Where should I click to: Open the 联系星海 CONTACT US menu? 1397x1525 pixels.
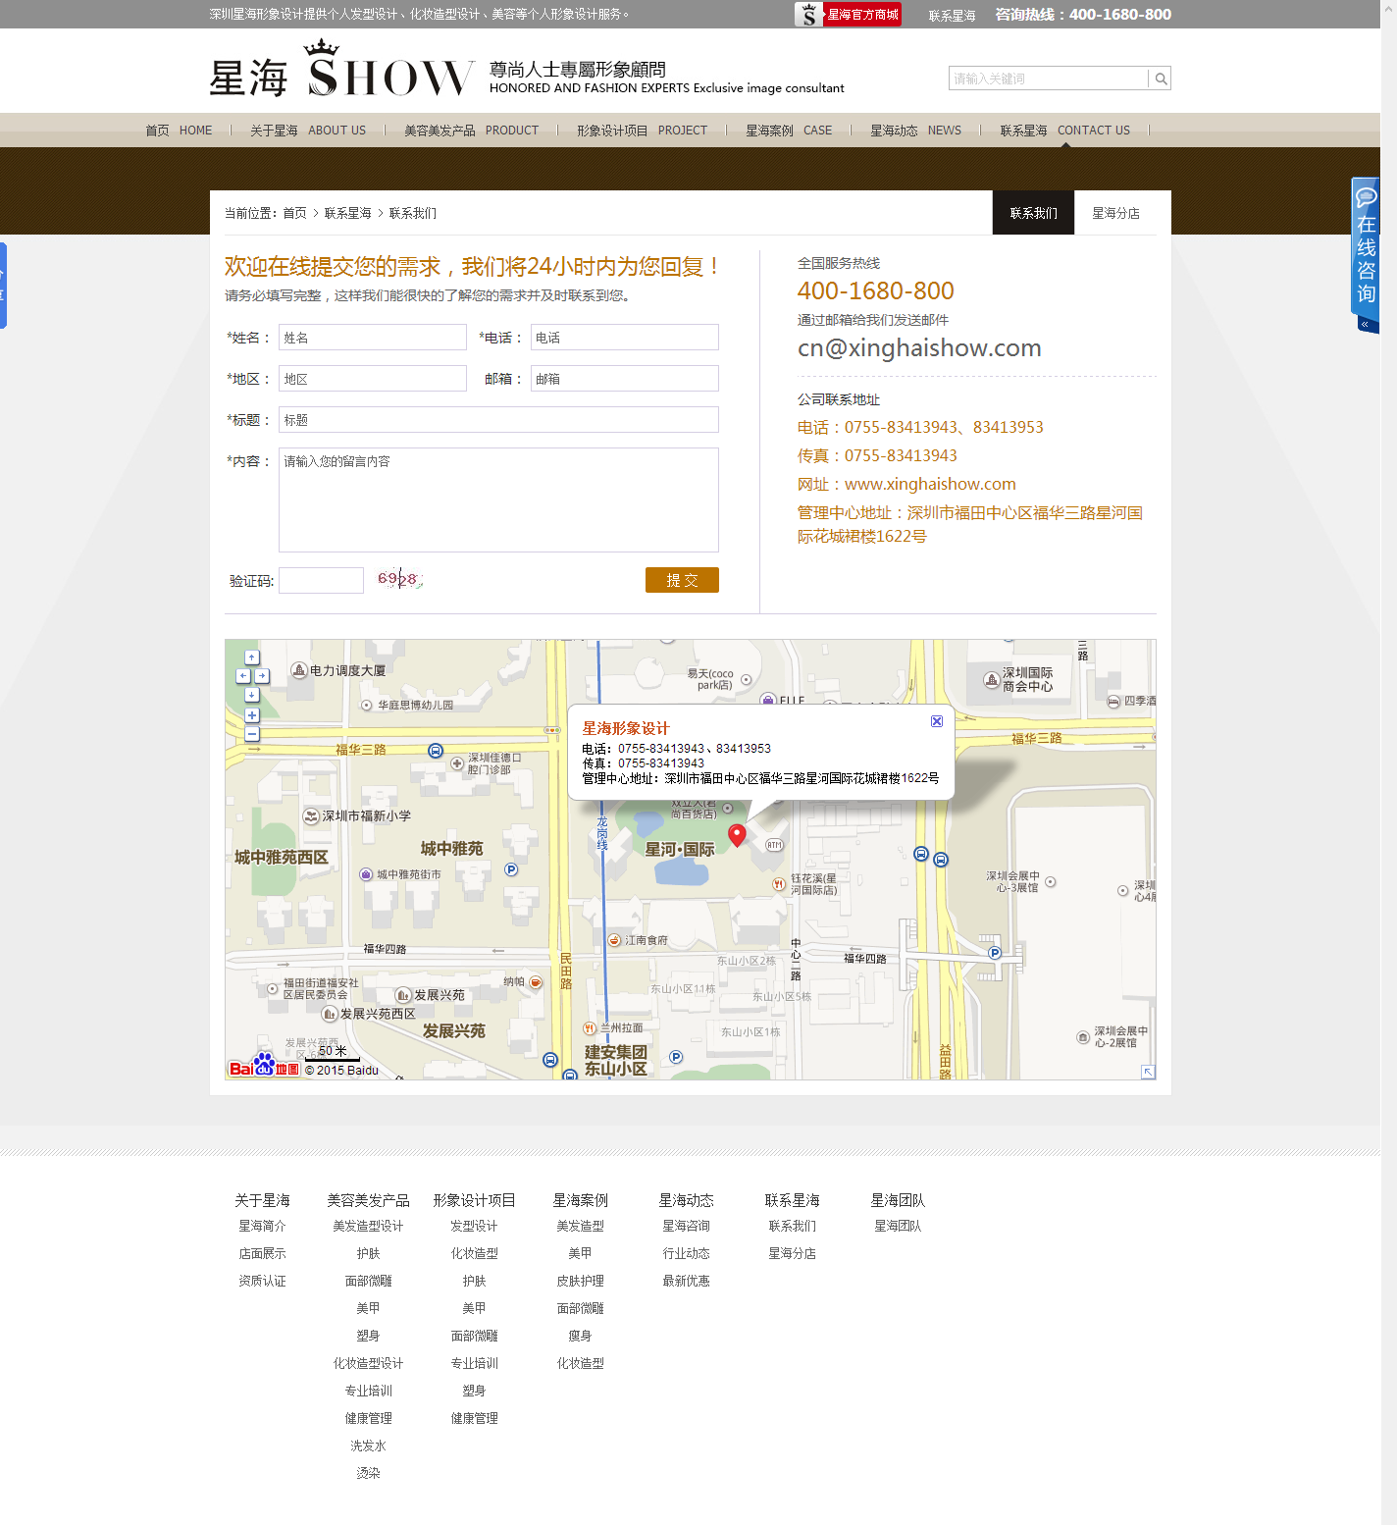[1064, 131]
